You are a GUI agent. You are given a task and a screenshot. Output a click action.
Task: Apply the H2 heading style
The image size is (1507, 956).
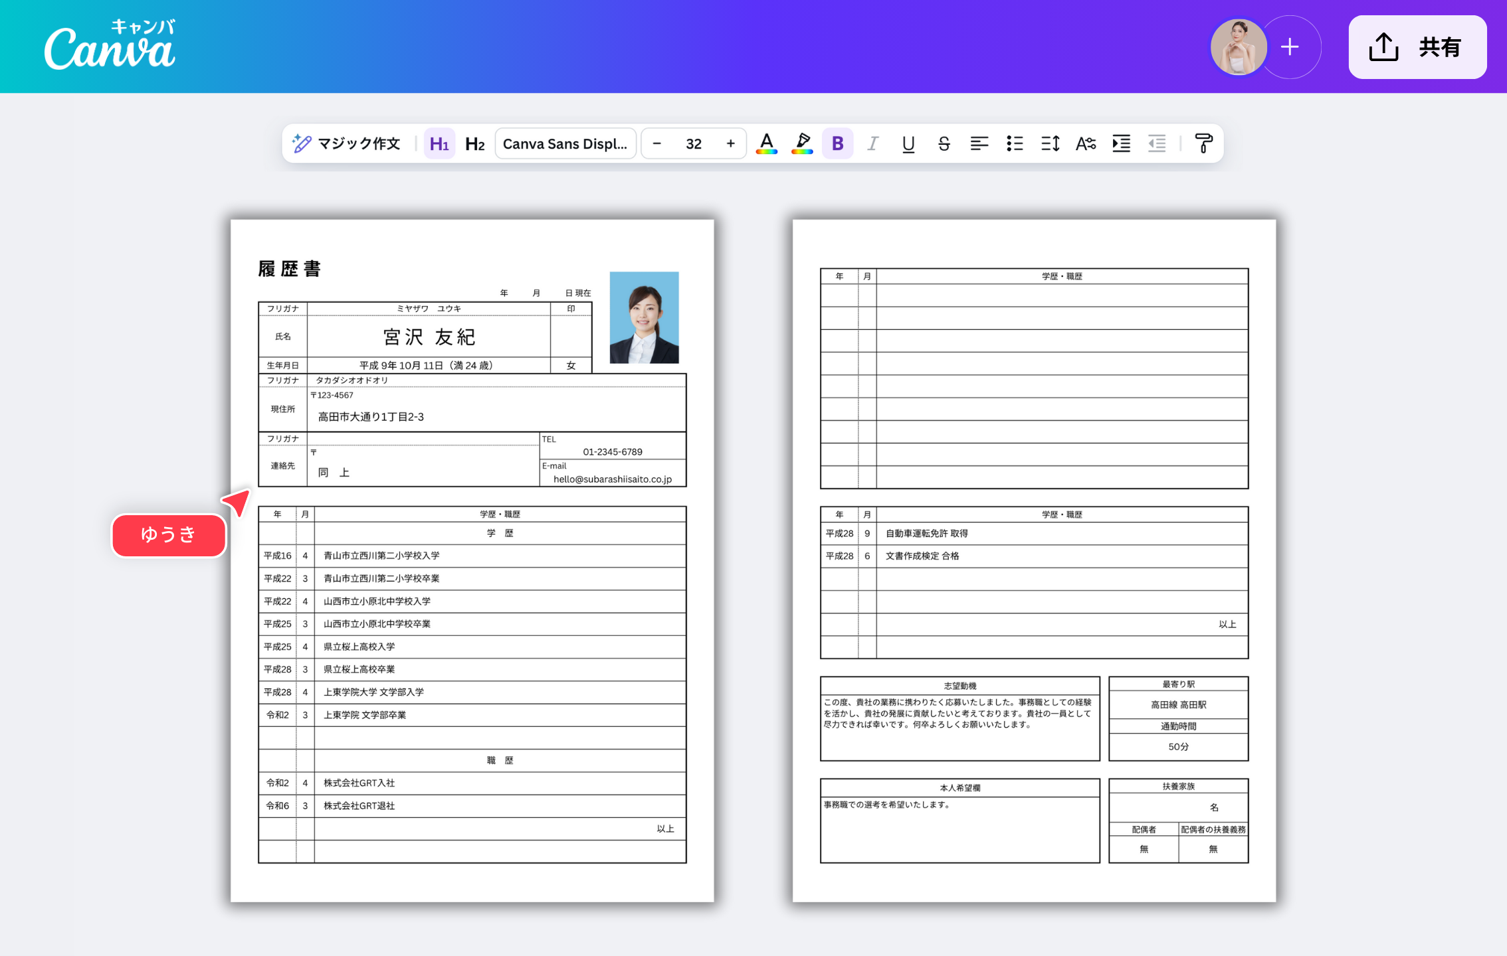point(475,143)
